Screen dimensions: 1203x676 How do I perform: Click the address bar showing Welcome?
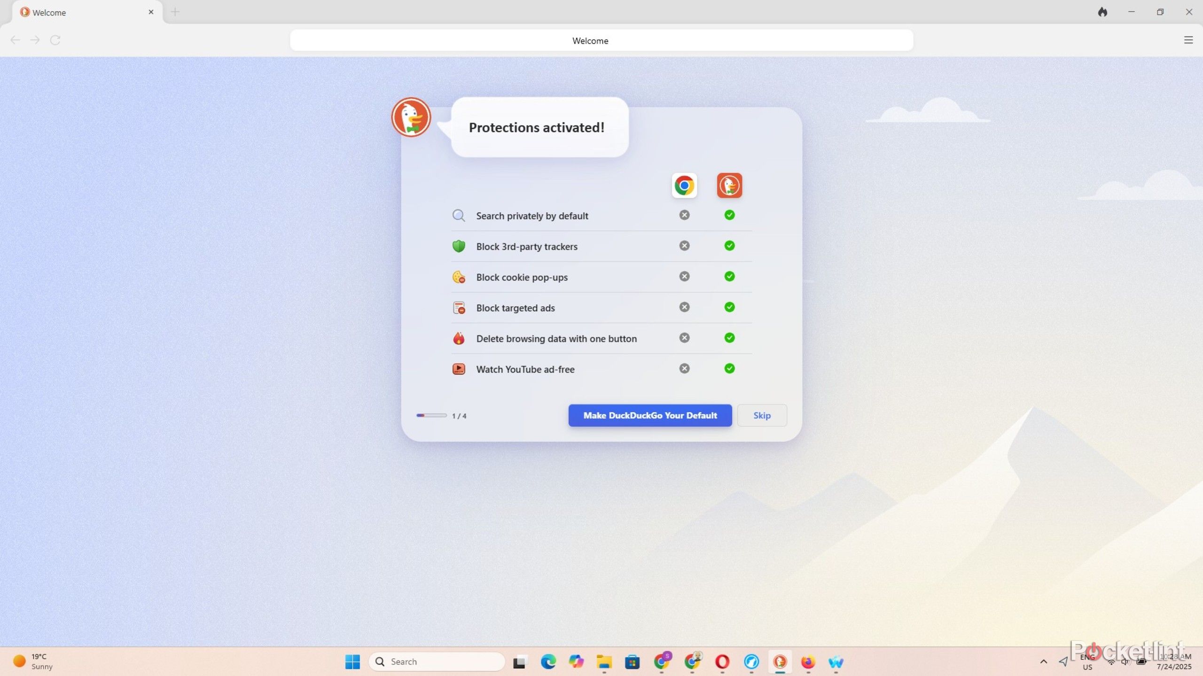click(601, 40)
